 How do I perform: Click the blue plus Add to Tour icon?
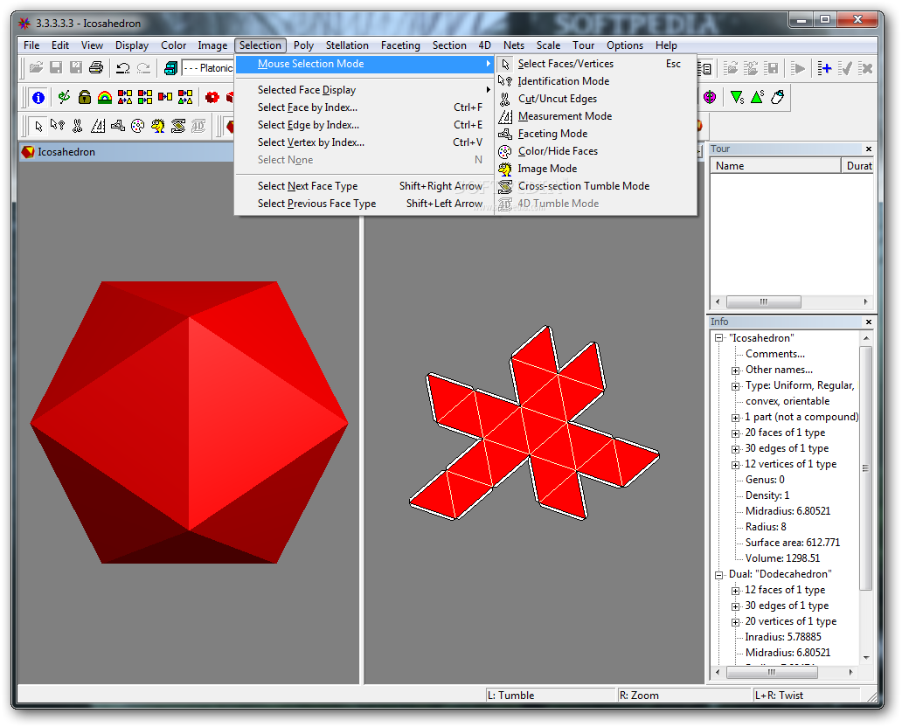tap(824, 68)
